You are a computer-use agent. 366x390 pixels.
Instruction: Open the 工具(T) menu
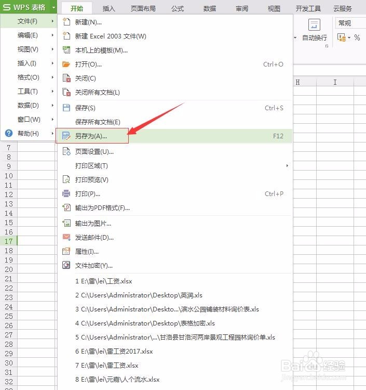coord(28,92)
